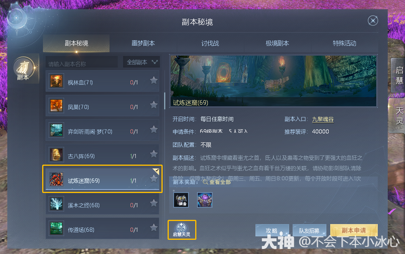Expand the 全部副本 filter dropdown

142,62
